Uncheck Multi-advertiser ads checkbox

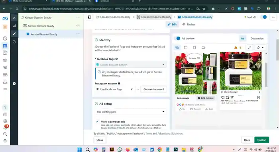point(97,122)
